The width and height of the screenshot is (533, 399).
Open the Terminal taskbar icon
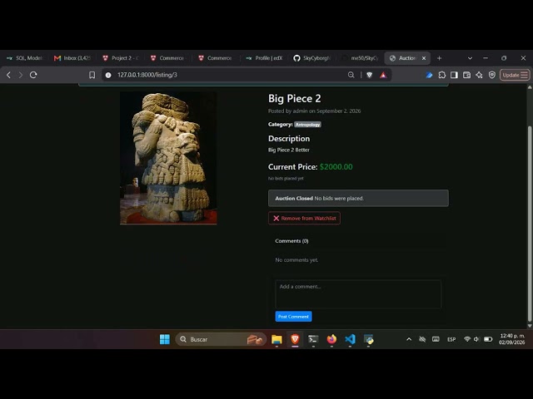[x=313, y=339]
